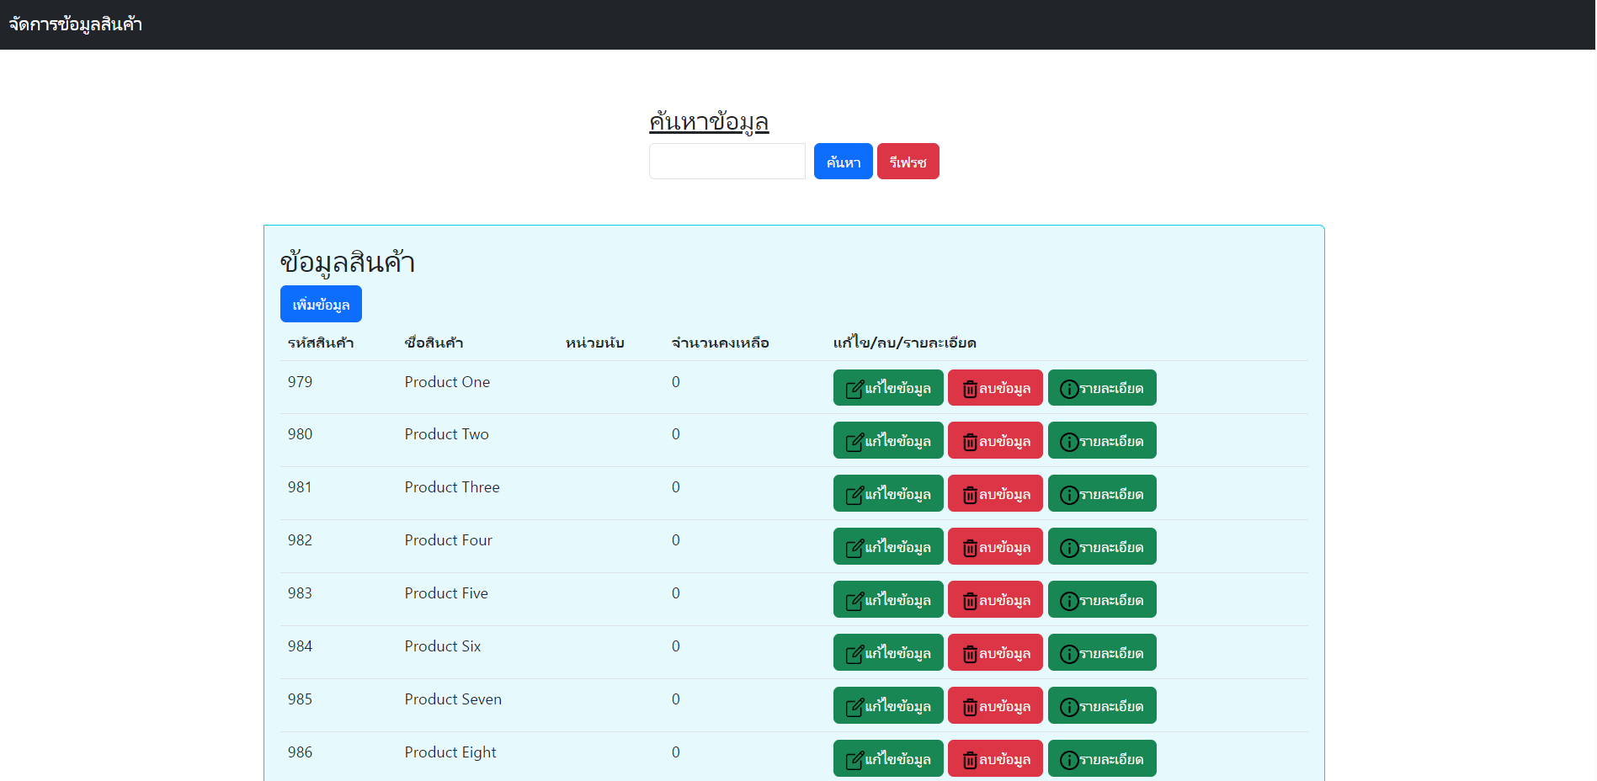Viewport: 1597px width, 781px height.
Task: Edit Product Eight with แก้ไขข้อมูล button
Action: tap(888, 759)
